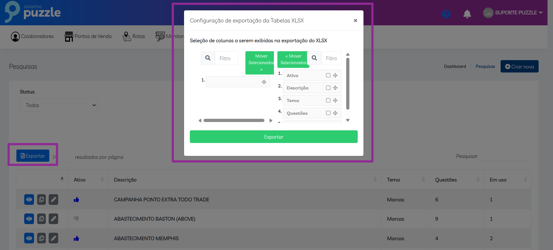Click the right Filtro input field

tap(331, 58)
